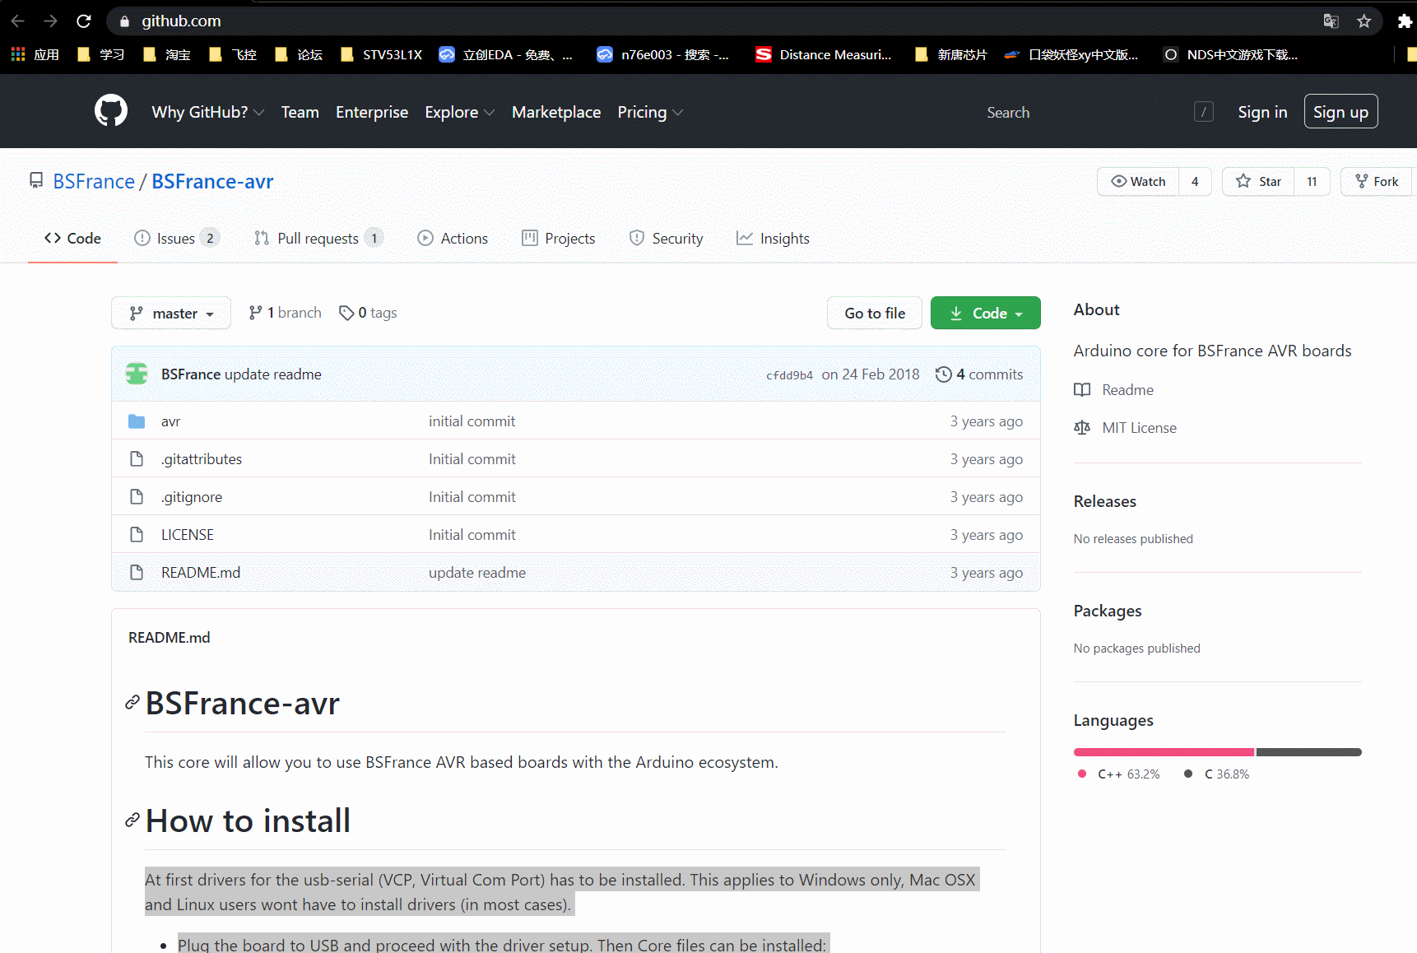Image resolution: width=1417 pixels, height=953 pixels.
Task: Open README.md file in list
Action: [x=201, y=572]
